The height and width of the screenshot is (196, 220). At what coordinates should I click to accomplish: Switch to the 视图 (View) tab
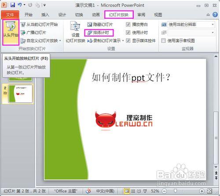[x=158, y=15]
